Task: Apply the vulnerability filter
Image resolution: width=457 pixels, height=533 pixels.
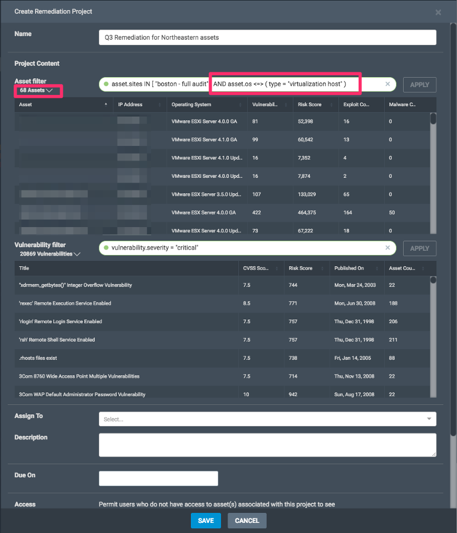Action: point(420,248)
